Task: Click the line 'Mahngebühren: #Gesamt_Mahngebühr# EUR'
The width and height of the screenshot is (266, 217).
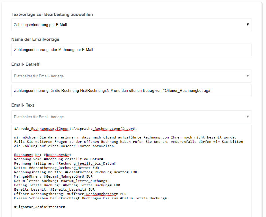Action: point(53,176)
